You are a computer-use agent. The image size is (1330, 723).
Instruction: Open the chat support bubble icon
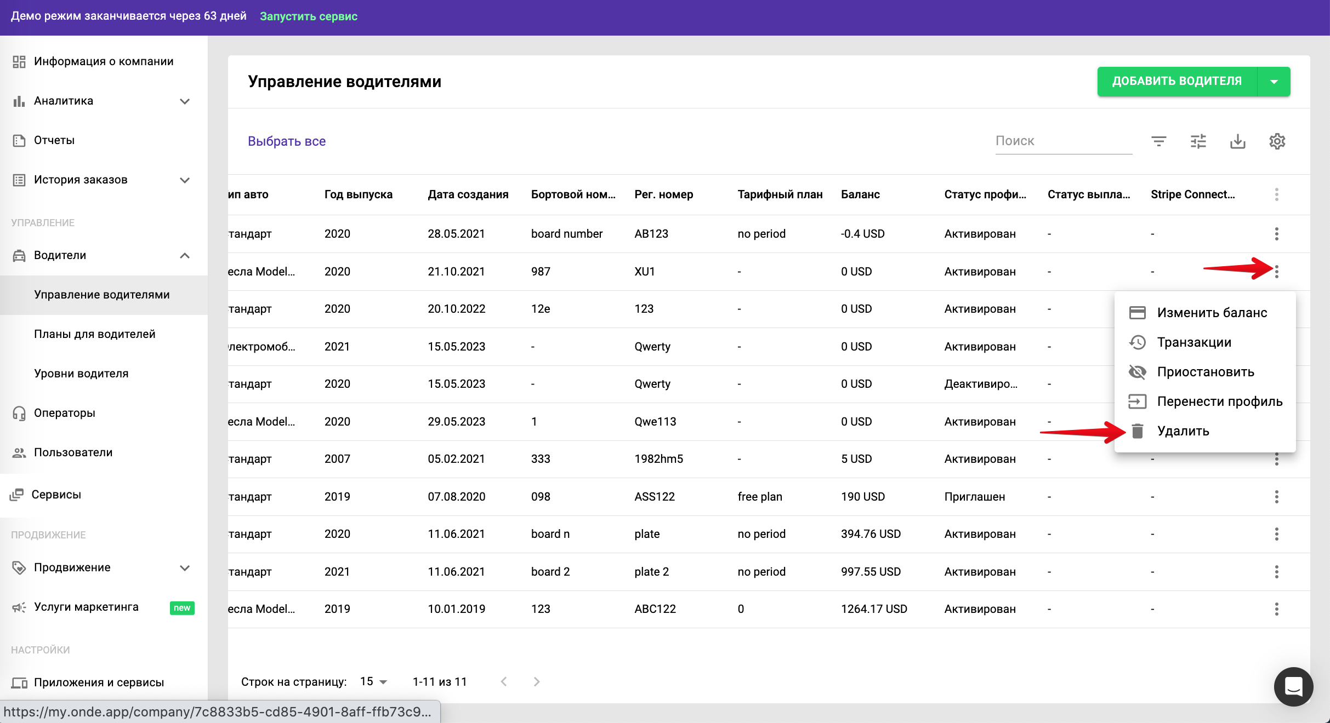pos(1293,686)
